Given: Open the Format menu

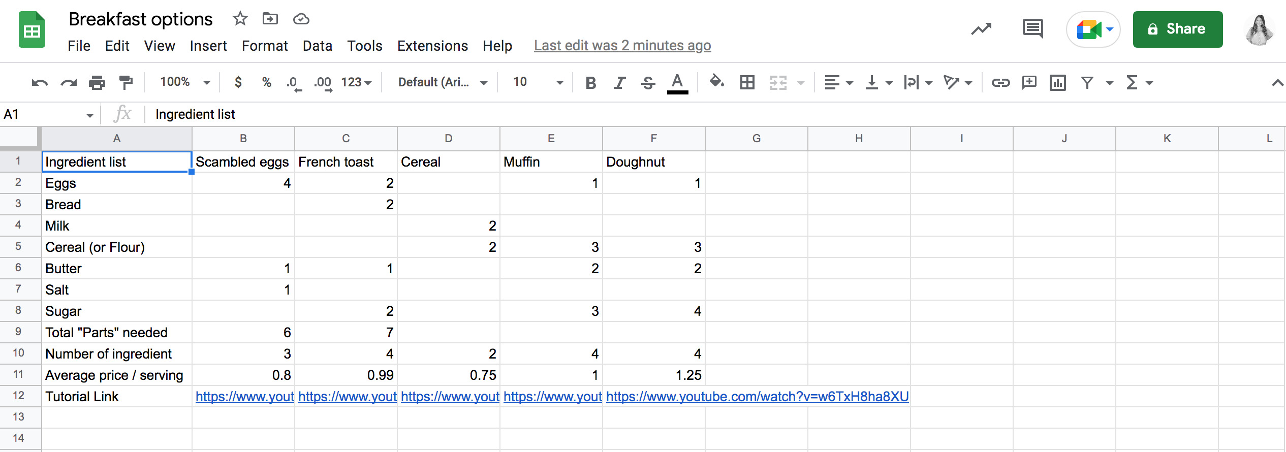Looking at the screenshot, I should click(264, 46).
